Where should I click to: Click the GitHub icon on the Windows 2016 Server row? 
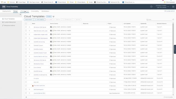51,27
